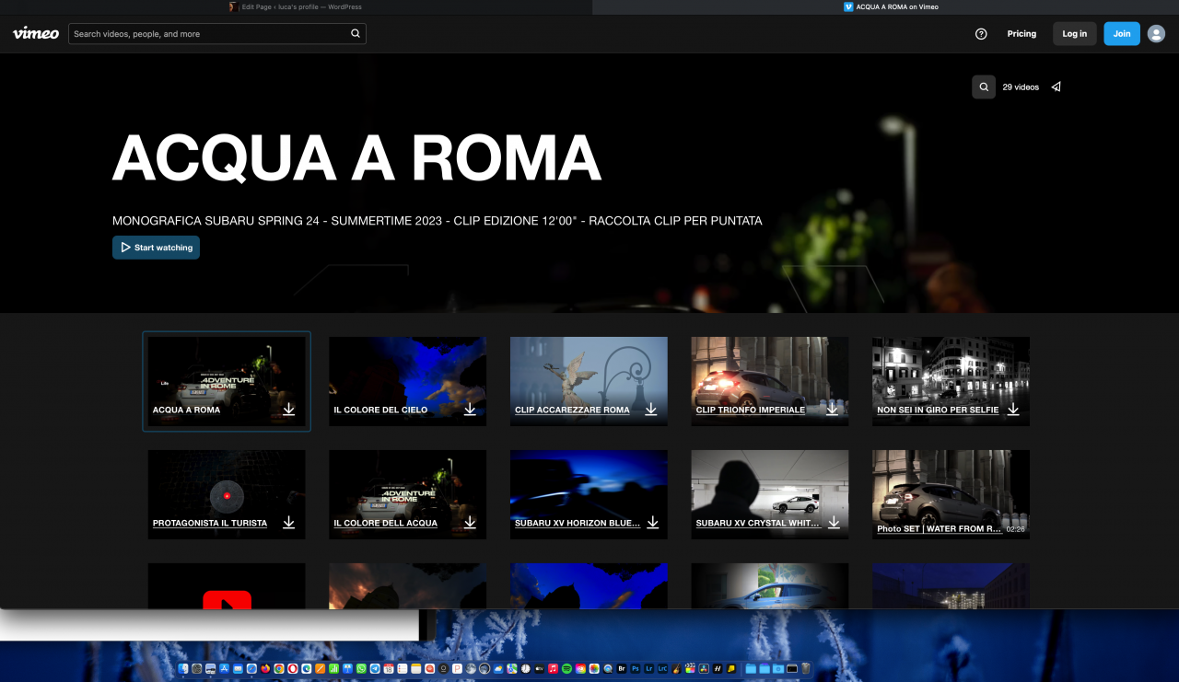
Task: Open the IL COLORE DEL CIELO title link
Action: click(380, 410)
